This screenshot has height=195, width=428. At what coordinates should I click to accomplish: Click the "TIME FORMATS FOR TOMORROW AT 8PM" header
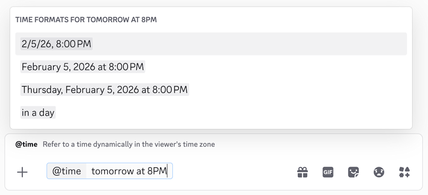[x=86, y=20]
